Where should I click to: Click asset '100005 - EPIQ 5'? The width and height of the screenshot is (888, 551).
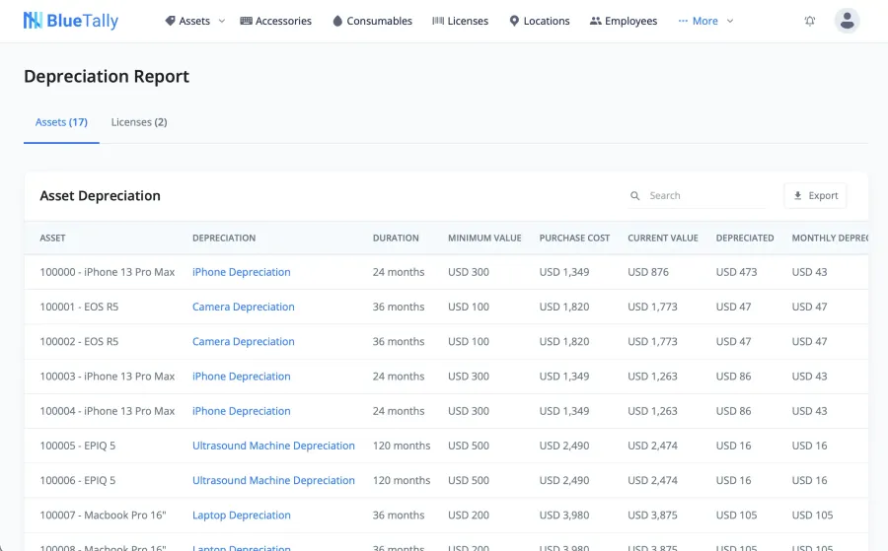pyautogui.click(x=78, y=446)
